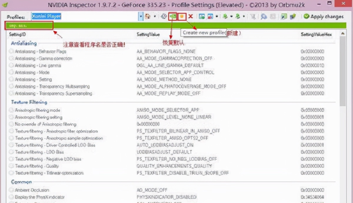
Task: Click the add application to profile icon
Action: (202, 17)
